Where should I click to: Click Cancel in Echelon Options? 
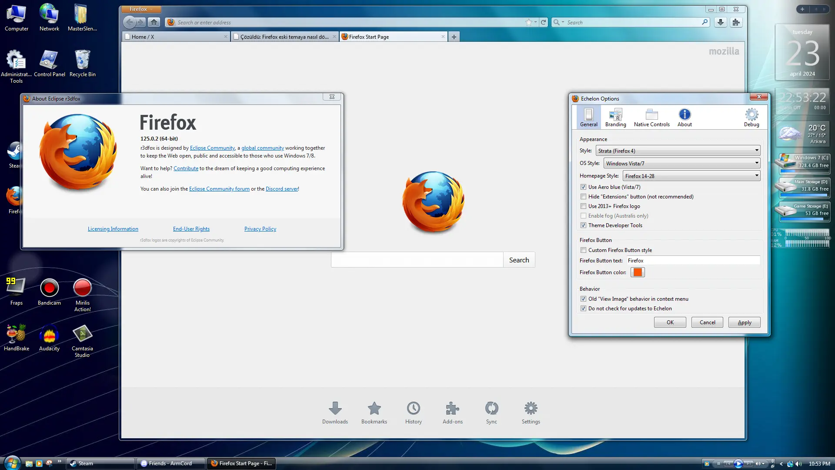[x=708, y=322]
